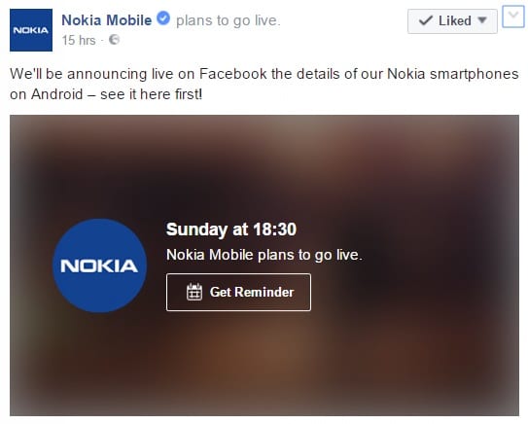
Task: Click the Get Reminder button
Action: click(x=238, y=292)
